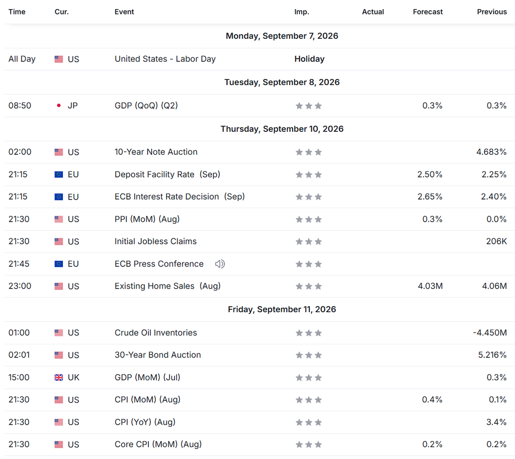Screen dimensions: 515x459
Task: Open the CPI (YoY) (Aug) event
Action: [x=145, y=422]
